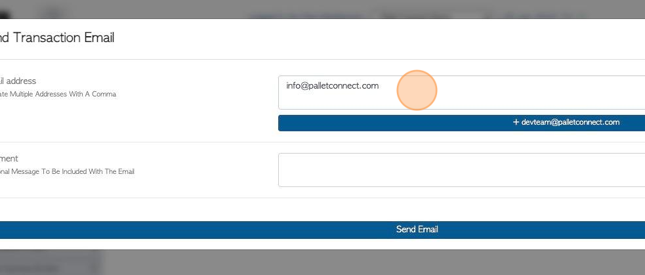Screen dimensions: 645x275
Task: Click the Email address field label
Action: [x=18, y=81]
